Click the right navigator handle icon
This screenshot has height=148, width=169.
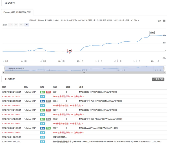click(x=164, y=68)
